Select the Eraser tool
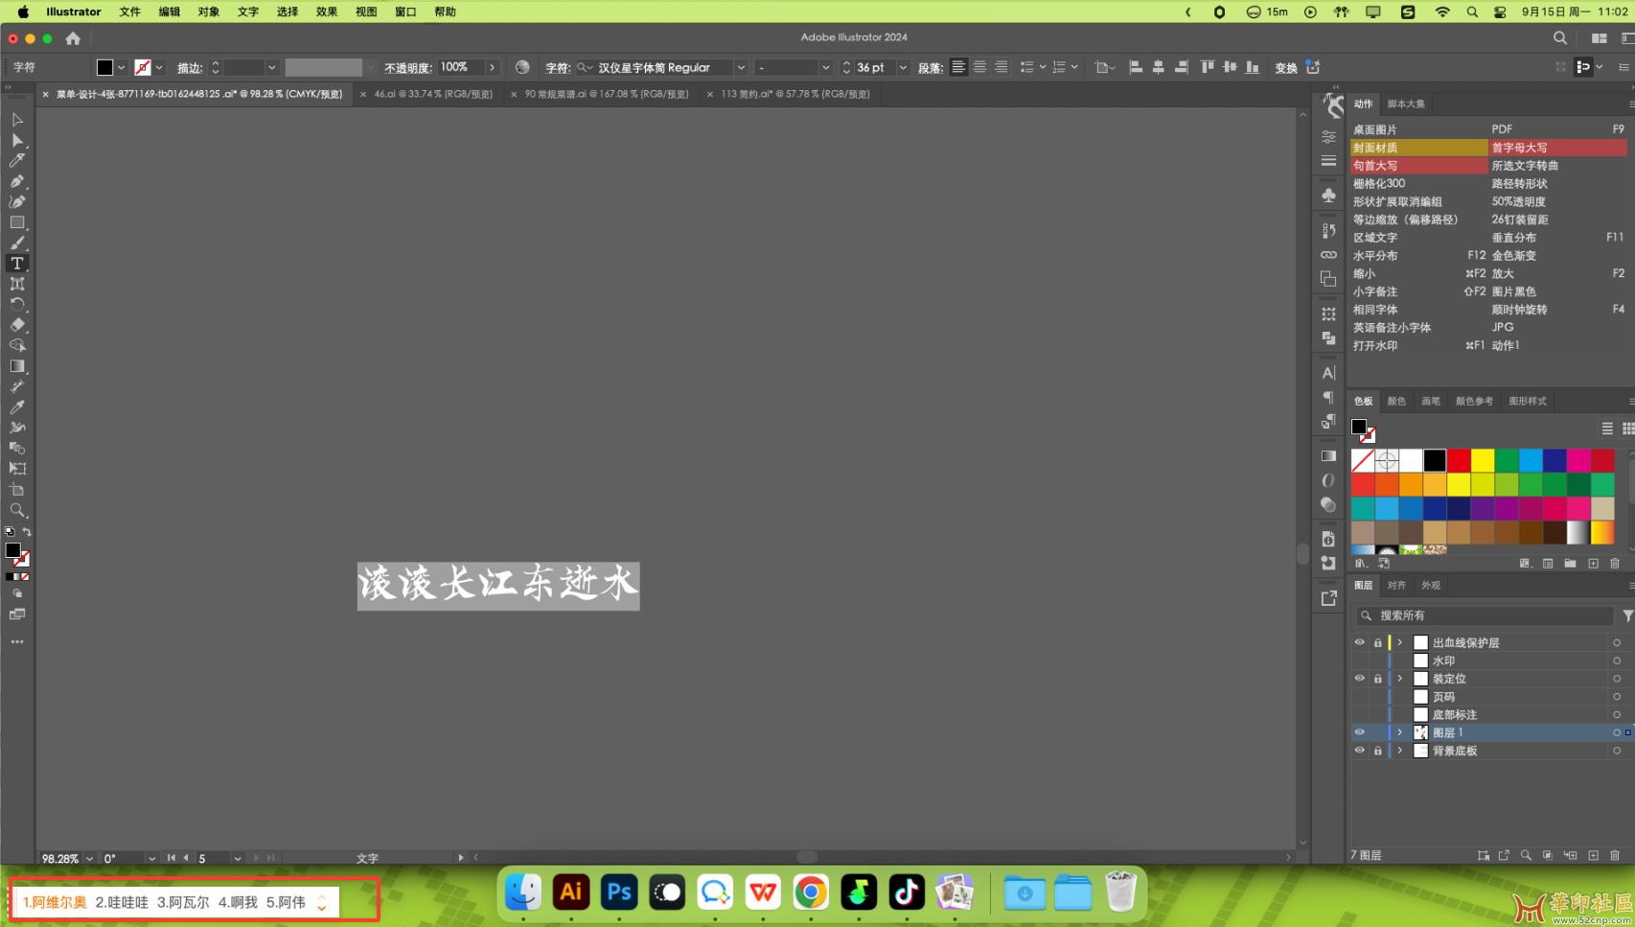1635x927 pixels. coord(17,325)
